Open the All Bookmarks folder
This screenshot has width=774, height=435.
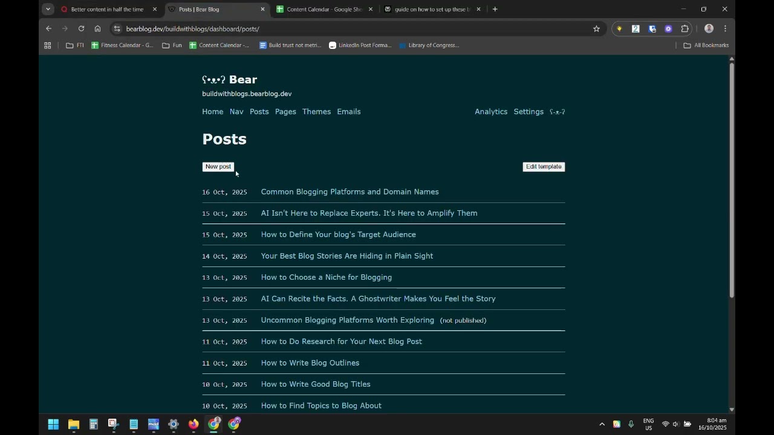click(706, 45)
